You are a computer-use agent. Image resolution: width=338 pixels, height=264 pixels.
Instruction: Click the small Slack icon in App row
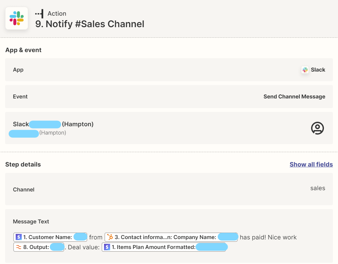[305, 70]
